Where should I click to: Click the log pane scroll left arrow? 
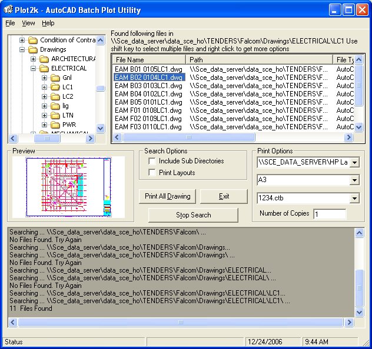pos(13,322)
